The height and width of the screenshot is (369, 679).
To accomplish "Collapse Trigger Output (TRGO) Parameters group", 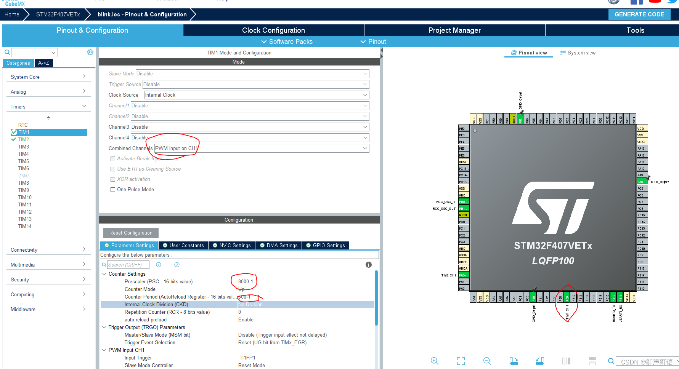I will 104,327.
